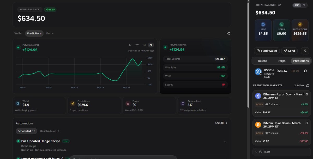
Task: Show Unscheduled automations
Action: tap(50, 131)
